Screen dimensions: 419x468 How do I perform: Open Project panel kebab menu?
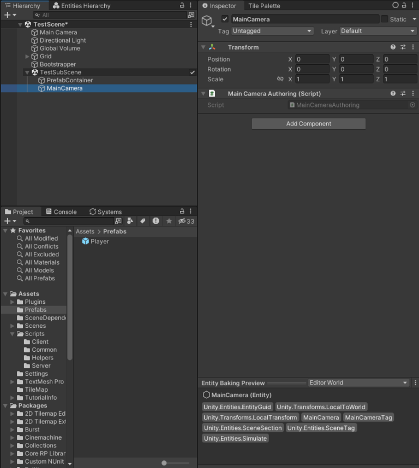190,211
